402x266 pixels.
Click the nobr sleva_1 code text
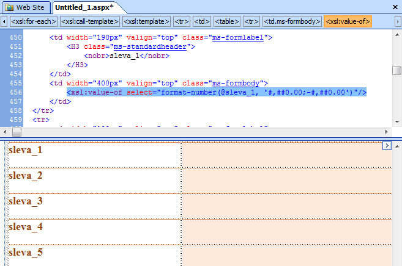127,56
